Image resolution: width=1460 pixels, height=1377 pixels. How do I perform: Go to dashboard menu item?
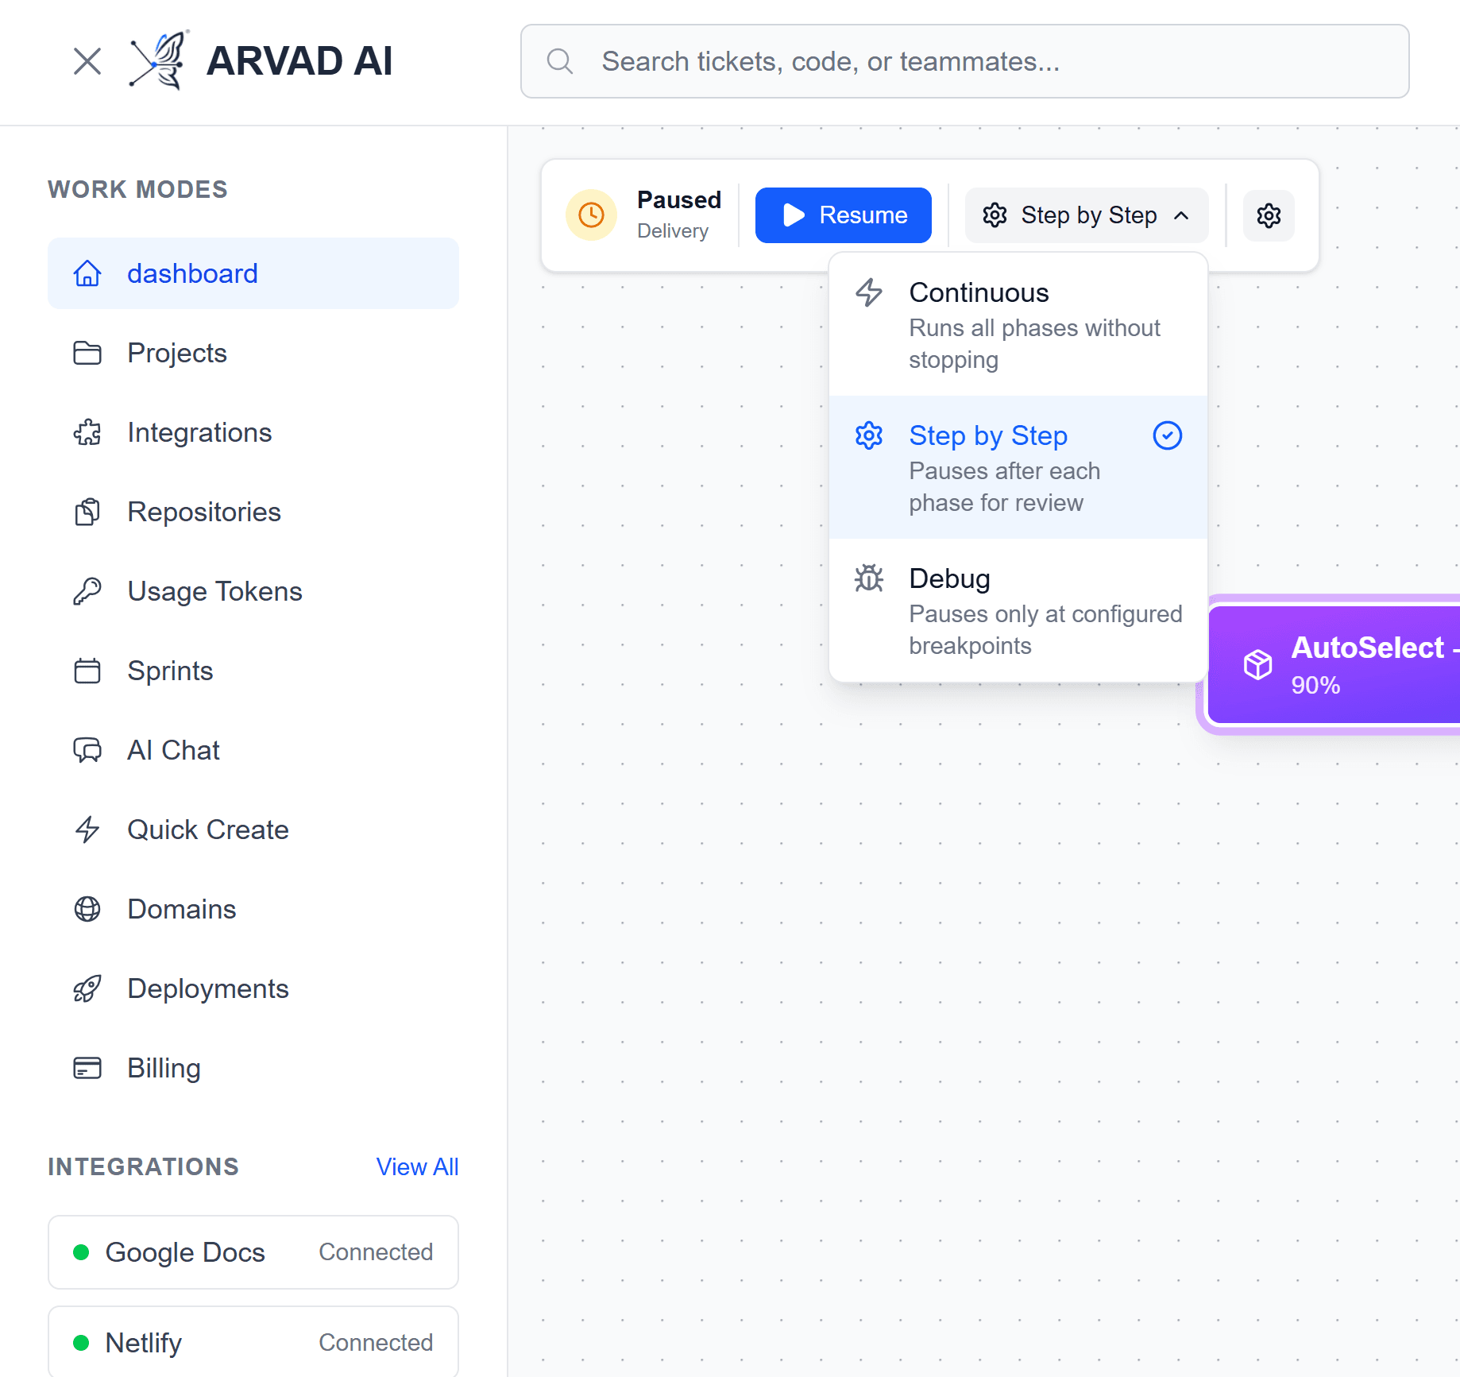tap(253, 273)
